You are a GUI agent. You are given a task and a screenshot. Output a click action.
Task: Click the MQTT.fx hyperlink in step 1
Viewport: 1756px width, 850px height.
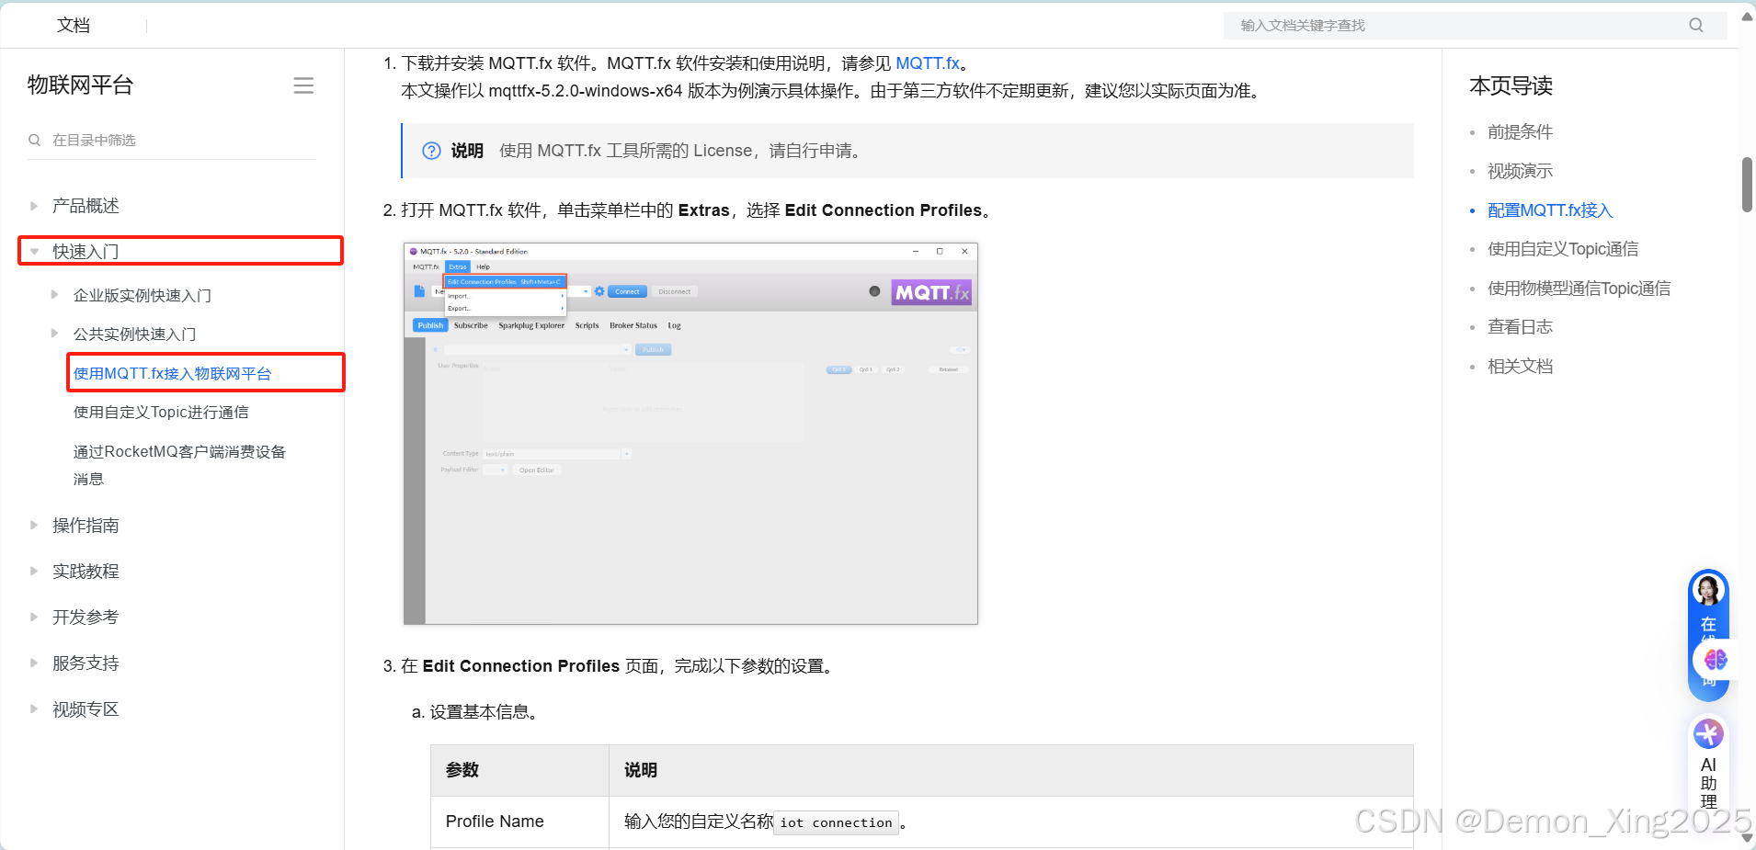[x=928, y=63]
